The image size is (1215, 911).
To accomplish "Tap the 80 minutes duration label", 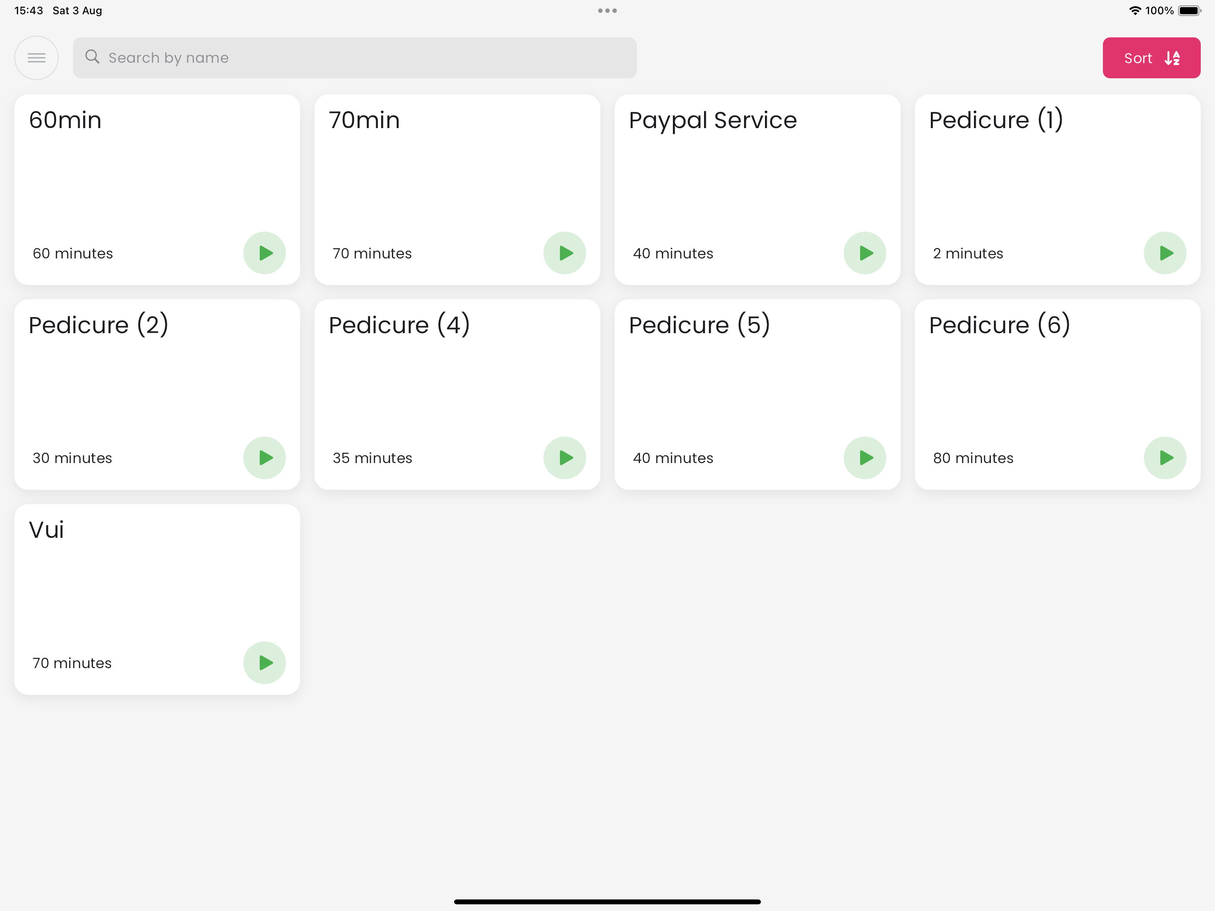I will pyautogui.click(x=974, y=458).
